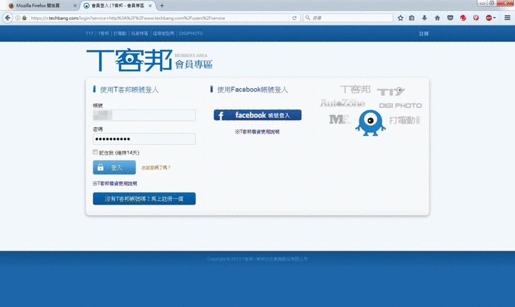
Task: Click the forgot password link
Action: coord(156,167)
